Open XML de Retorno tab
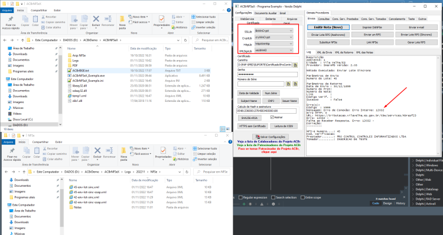 [344, 52]
